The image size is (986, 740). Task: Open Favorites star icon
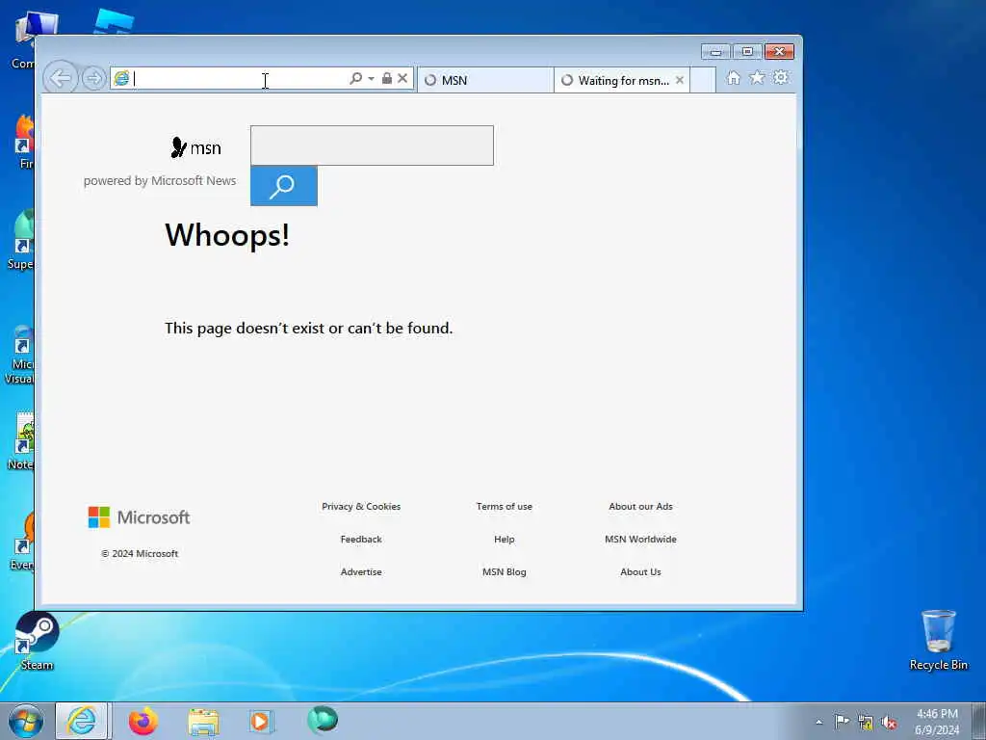pyautogui.click(x=757, y=78)
